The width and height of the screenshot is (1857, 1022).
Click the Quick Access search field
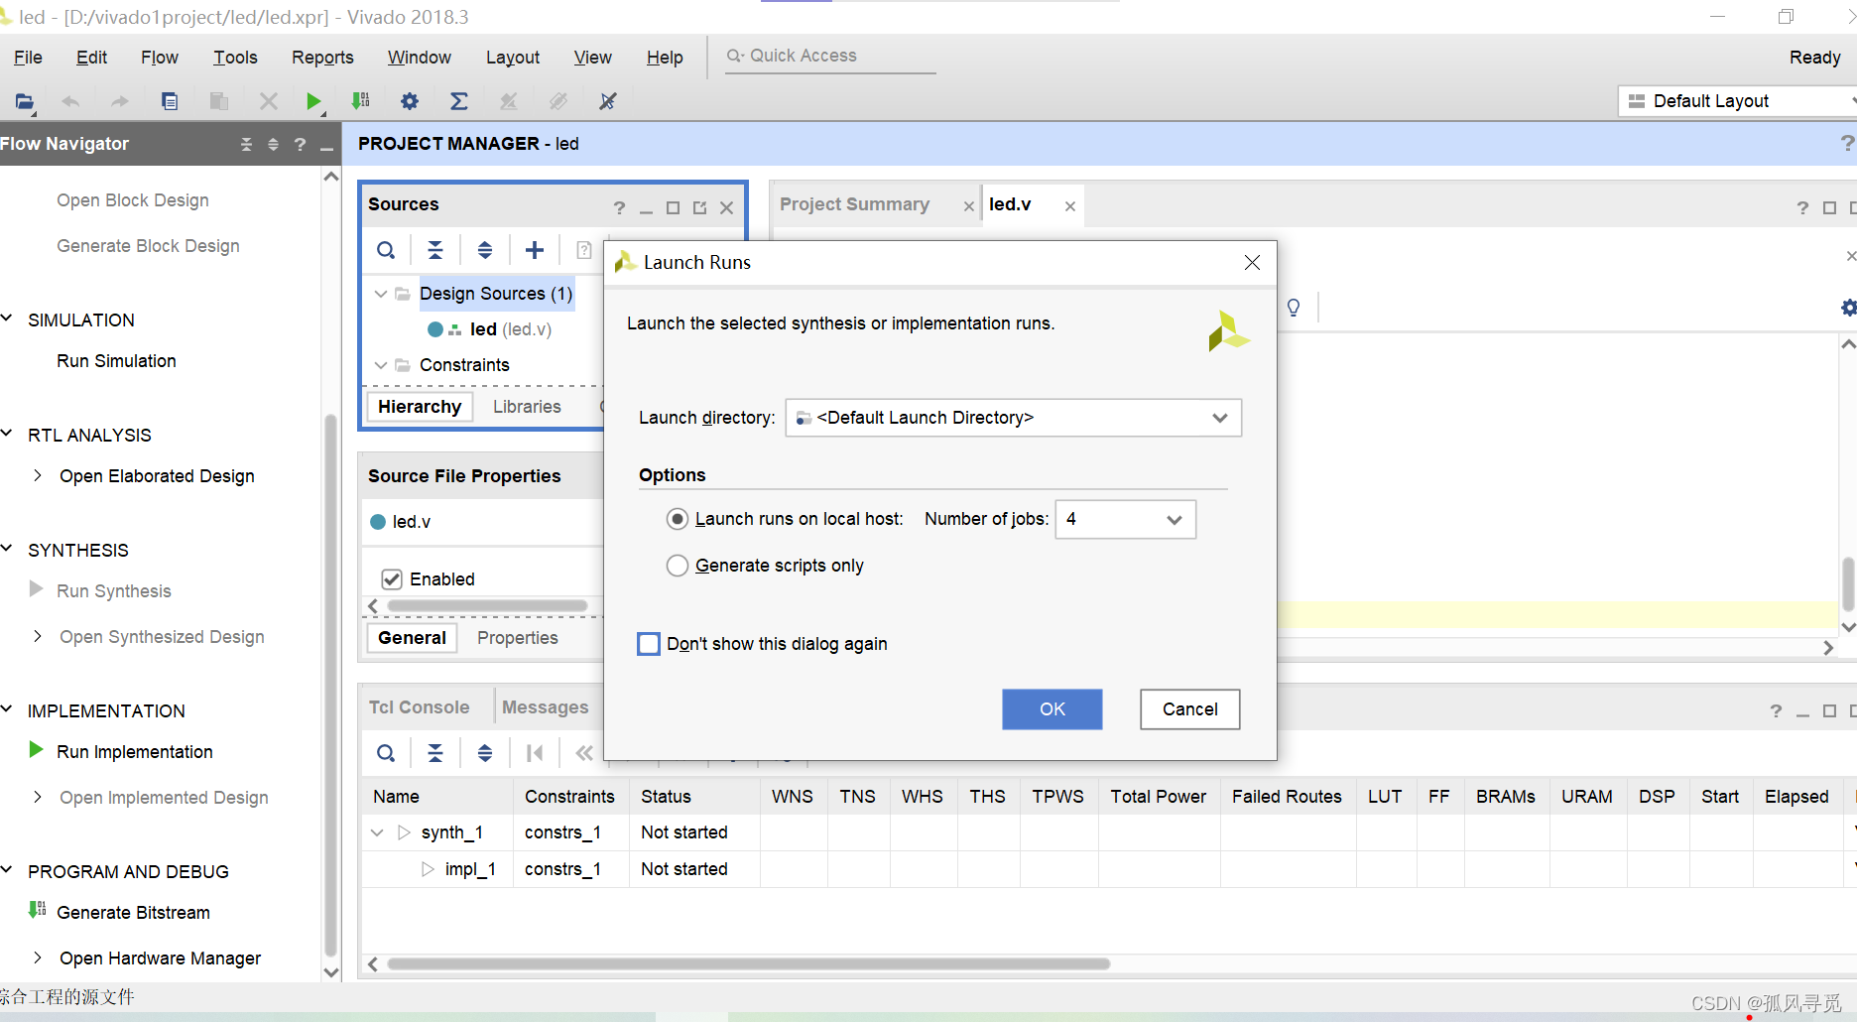tap(831, 57)
